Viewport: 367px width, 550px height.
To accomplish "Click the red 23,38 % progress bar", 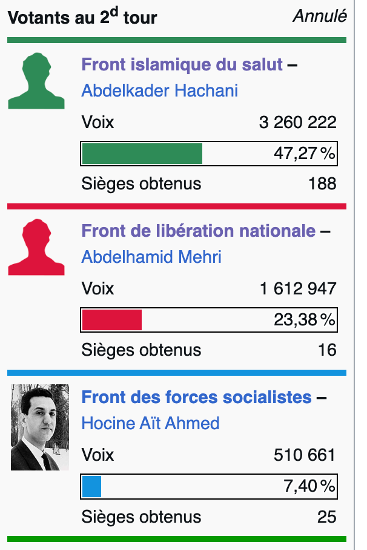I will tap(209, 320).
